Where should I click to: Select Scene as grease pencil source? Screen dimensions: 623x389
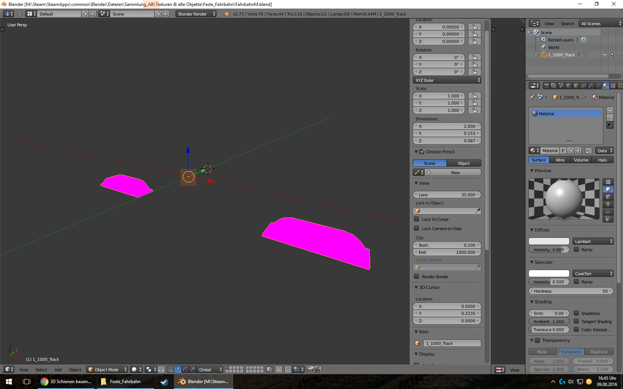[x=430, y=163]
